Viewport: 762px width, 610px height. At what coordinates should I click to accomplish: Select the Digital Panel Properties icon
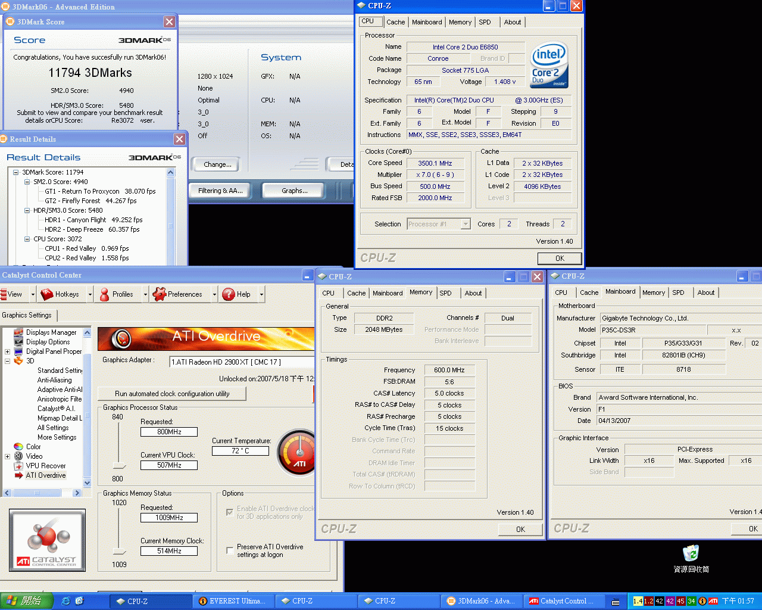coord(18,351)
